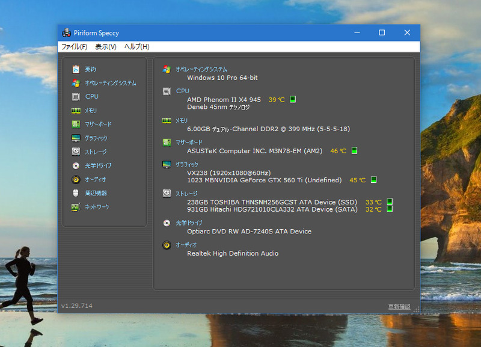Open オペレーティングシステム in the sidebar
Viewport: 481px width, 347px height.
(111, 83)
